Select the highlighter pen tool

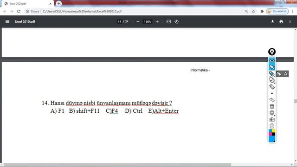(x=272, y=74)
